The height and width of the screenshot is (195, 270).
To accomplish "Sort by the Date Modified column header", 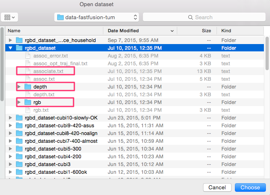I will (139, 31).
